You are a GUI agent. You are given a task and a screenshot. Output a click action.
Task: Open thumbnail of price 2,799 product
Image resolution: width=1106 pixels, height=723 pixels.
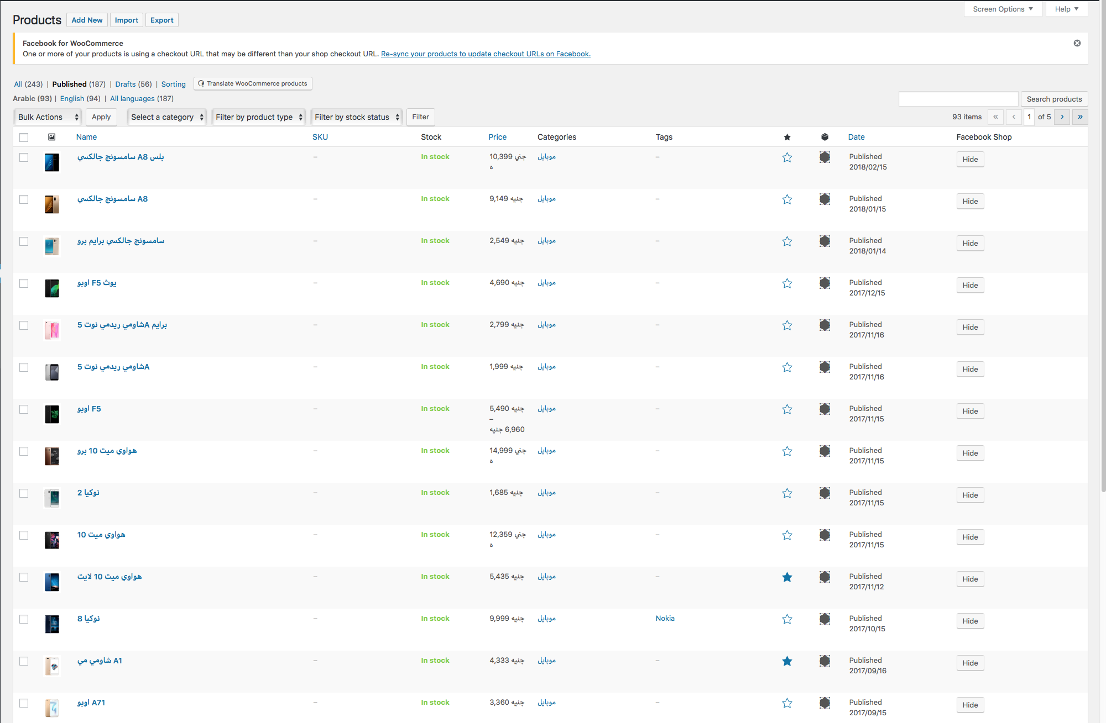point(52,330)
